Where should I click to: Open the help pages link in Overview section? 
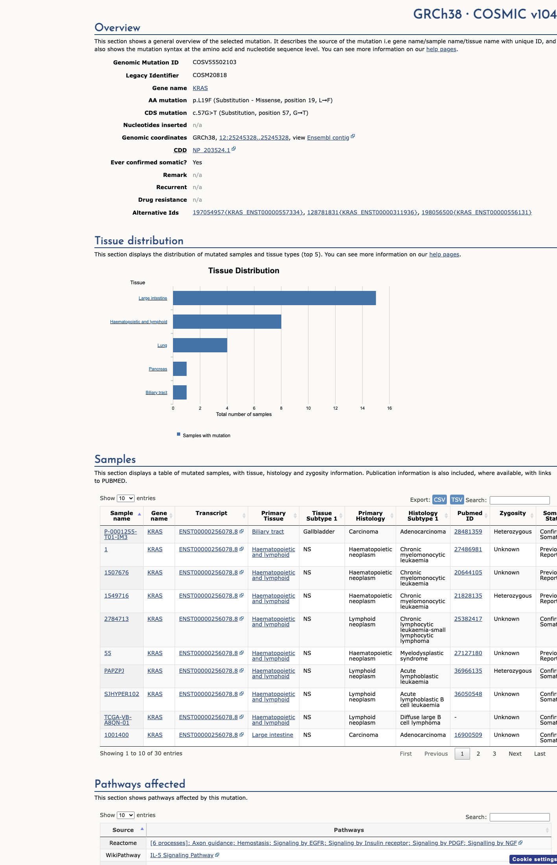441,49
